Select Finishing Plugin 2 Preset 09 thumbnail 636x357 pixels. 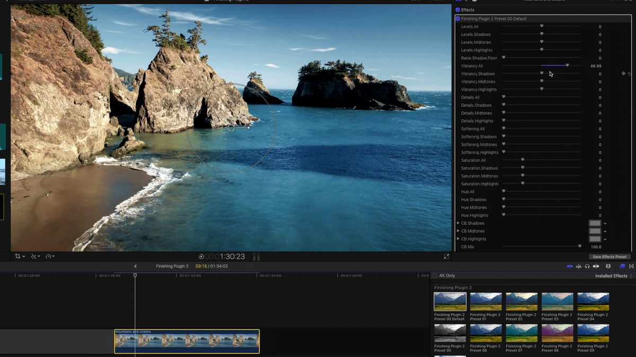593,333
